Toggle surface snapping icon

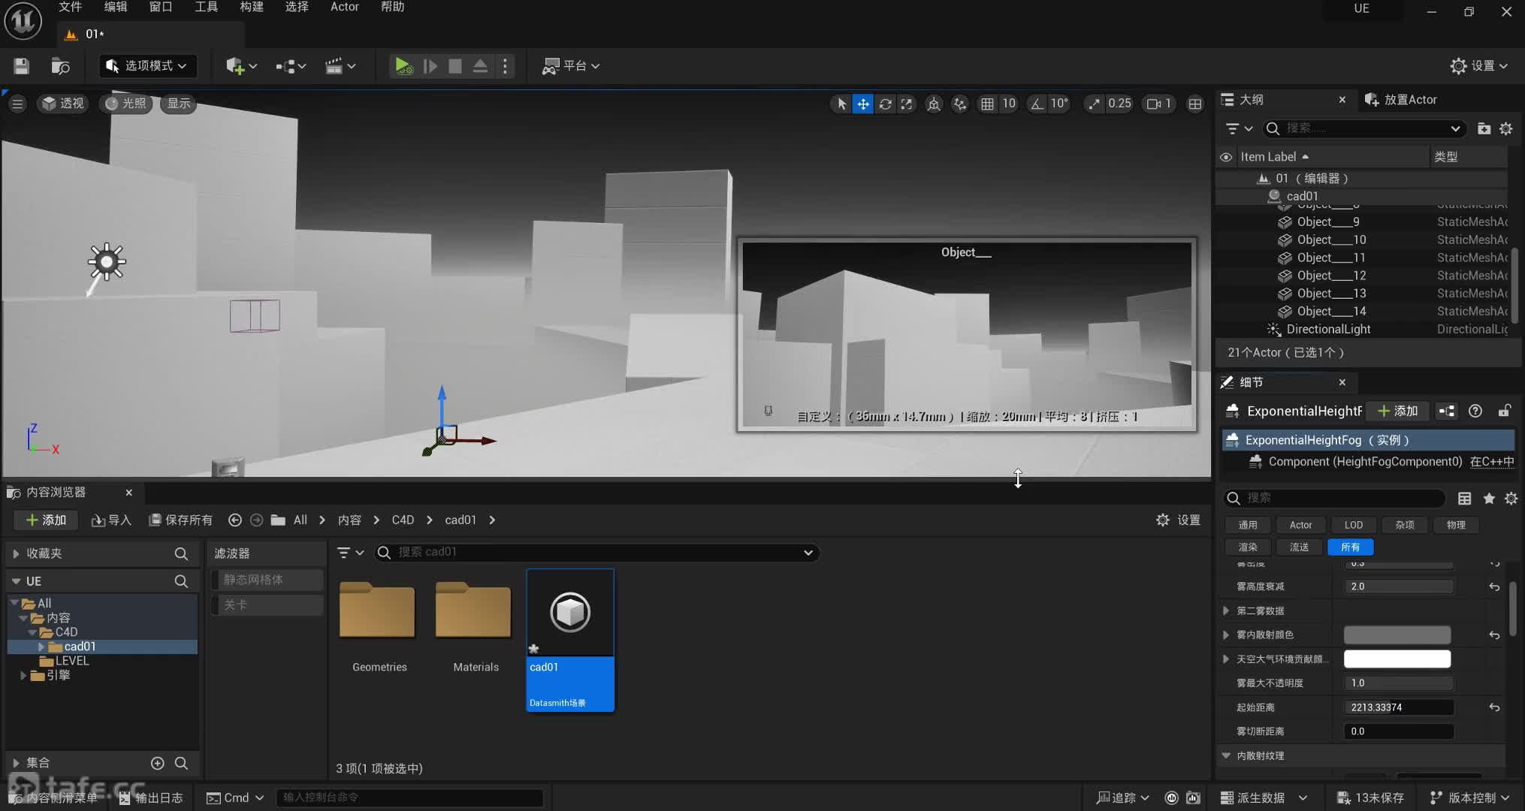960,104
